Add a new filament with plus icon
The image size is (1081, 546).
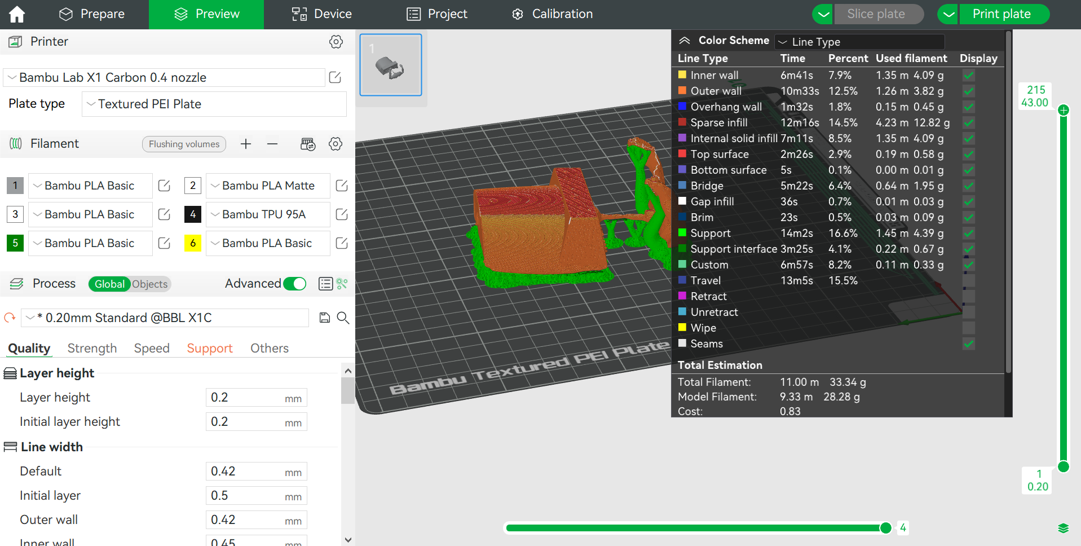246,144
